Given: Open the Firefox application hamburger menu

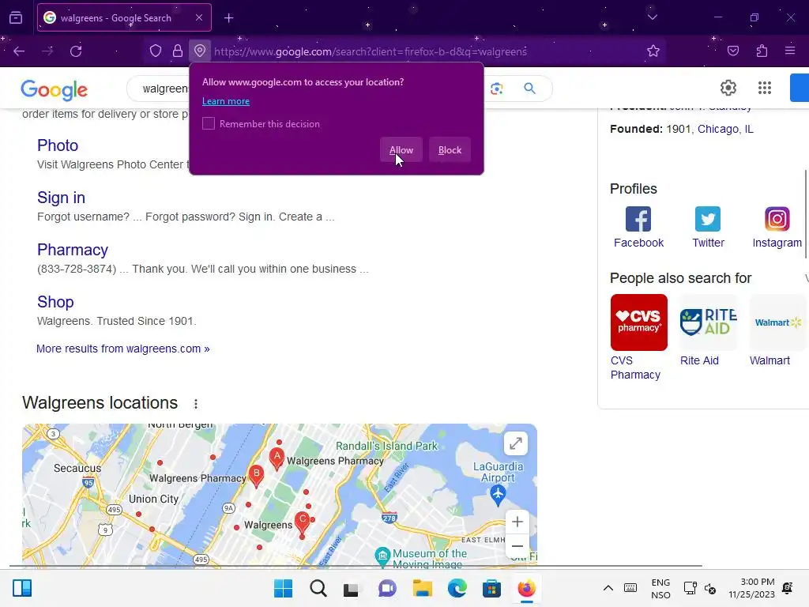Looking at the screenshot, I should click(790, 51).
